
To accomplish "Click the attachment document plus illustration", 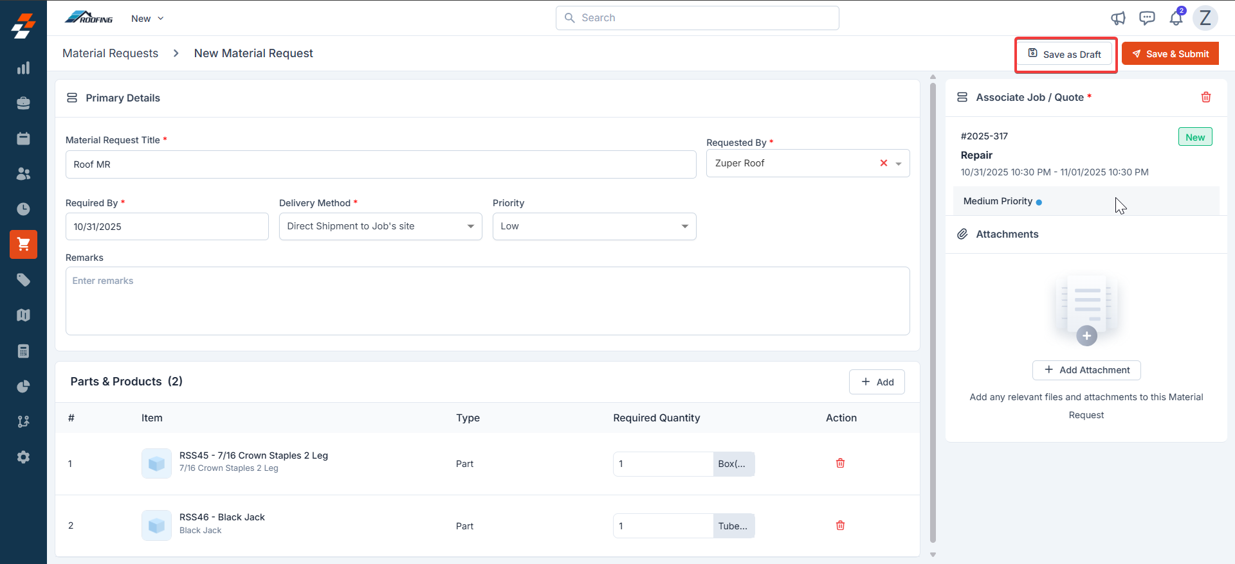I will 1086,311.
